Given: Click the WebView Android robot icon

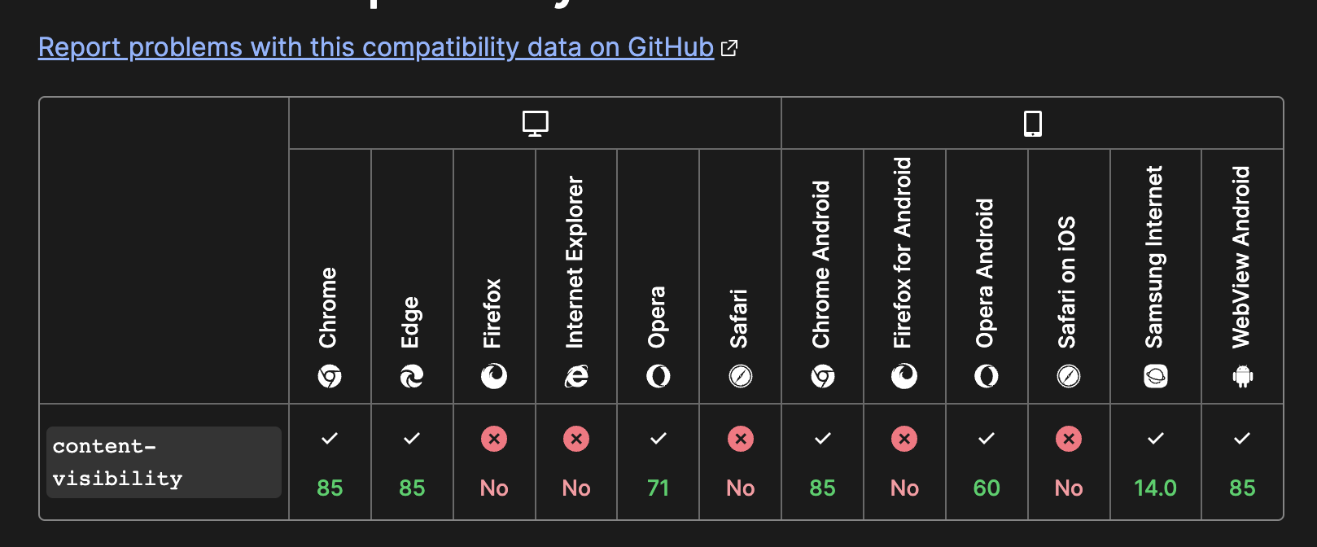Looking at the screenshot, I should click(x=1242, y=376).
